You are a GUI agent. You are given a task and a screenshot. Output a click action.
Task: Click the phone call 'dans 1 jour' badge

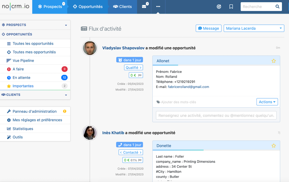coord(129,145)
